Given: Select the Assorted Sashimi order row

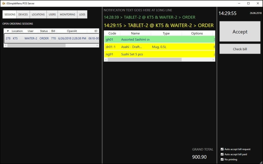Looking at the screenshot, I should pos(159,39).
